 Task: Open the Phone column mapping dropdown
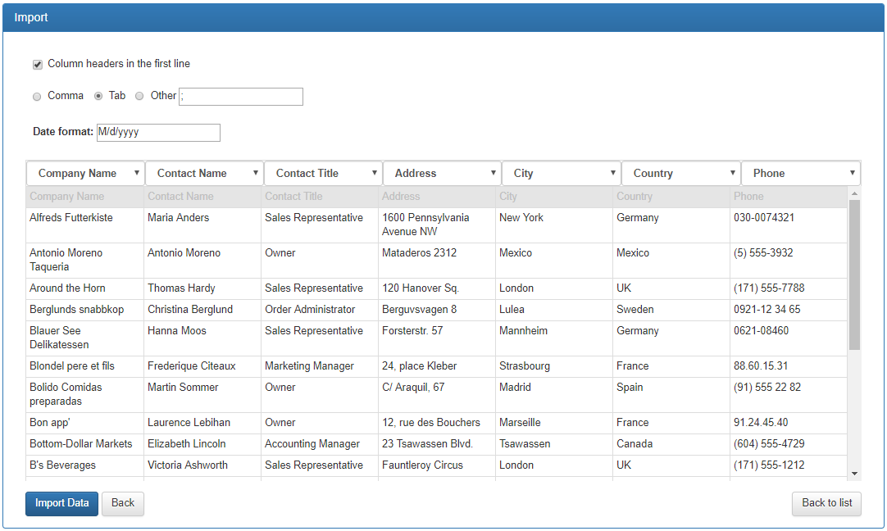[852, 173]
